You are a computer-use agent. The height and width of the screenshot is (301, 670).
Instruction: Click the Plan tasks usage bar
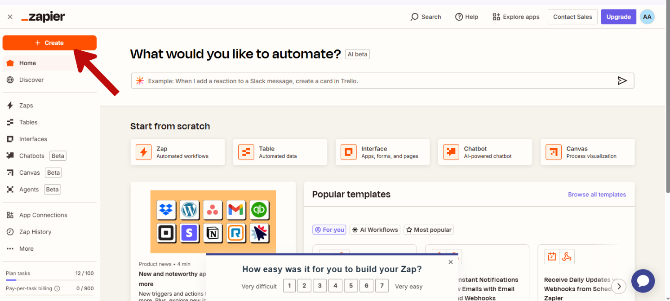pyautogui.click(x=49, y=280)
